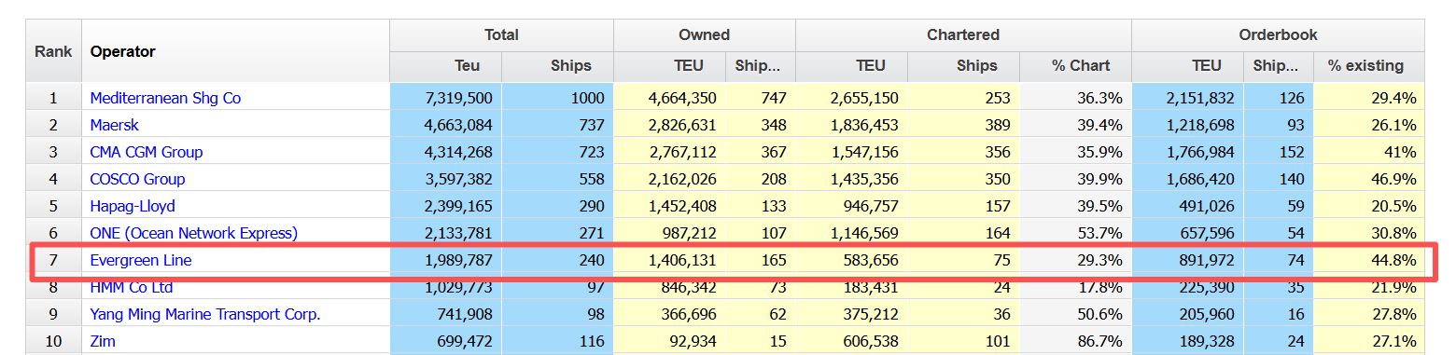The height and width of the screenshot is (355, 1456).
Task: Select Evergreen chart percentage 29.3%
Action: 1075,260
